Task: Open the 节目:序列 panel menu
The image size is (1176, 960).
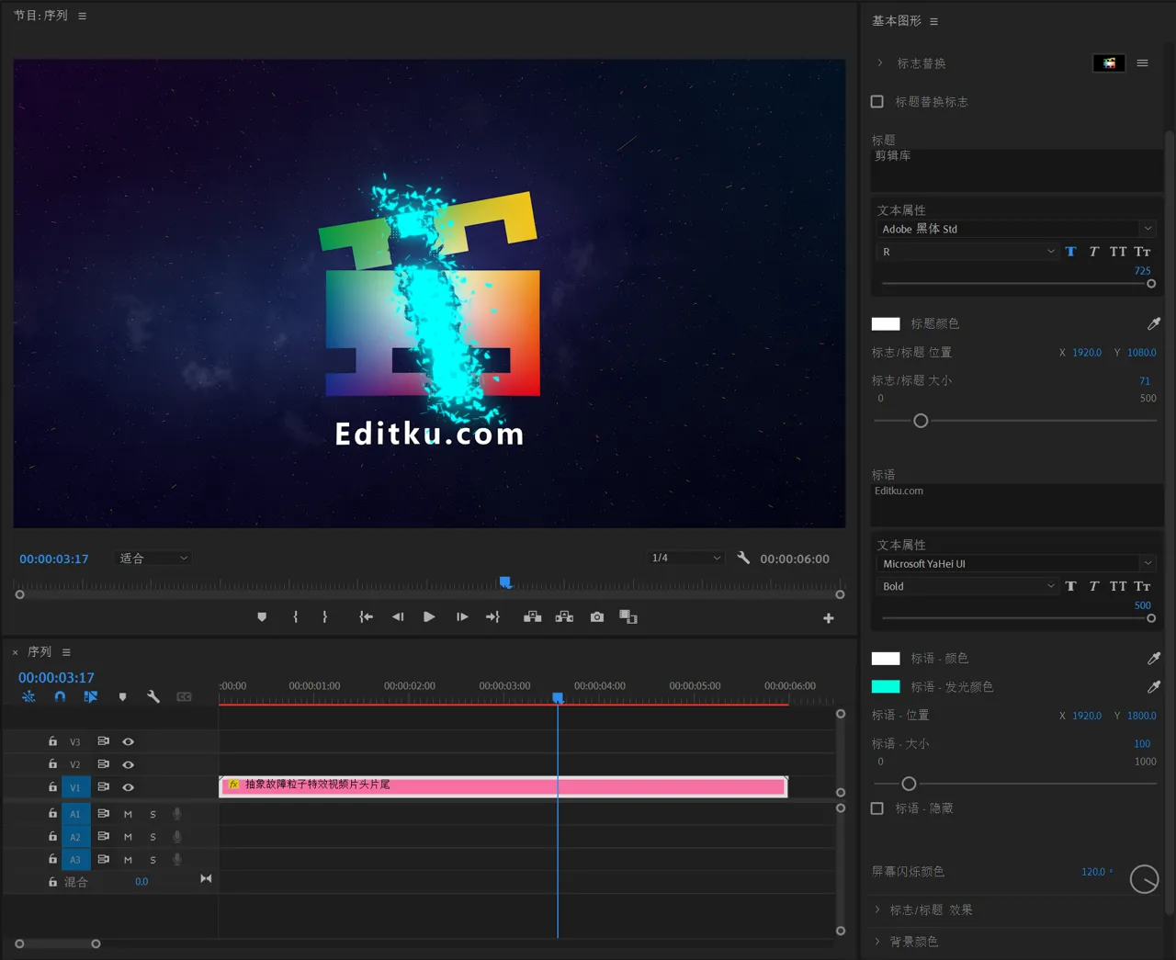Action: click(83, 16)
